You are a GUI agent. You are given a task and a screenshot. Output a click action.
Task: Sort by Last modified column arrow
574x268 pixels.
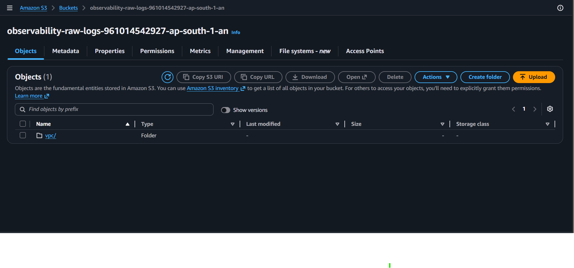(337, 124)
